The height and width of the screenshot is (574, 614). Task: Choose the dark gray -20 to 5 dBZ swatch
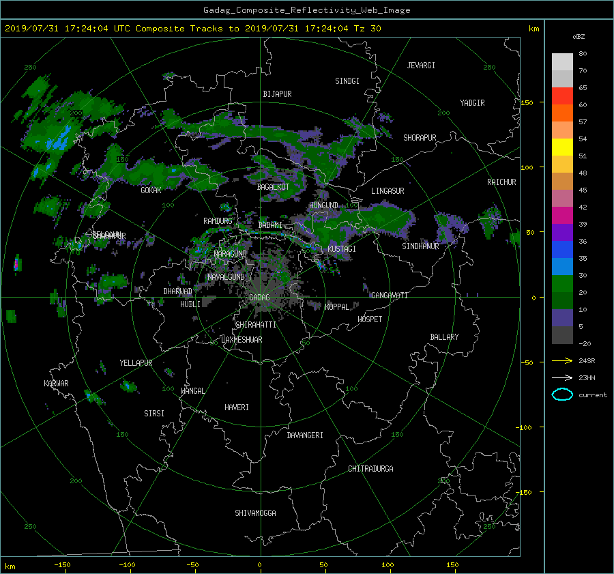[562, 335]
